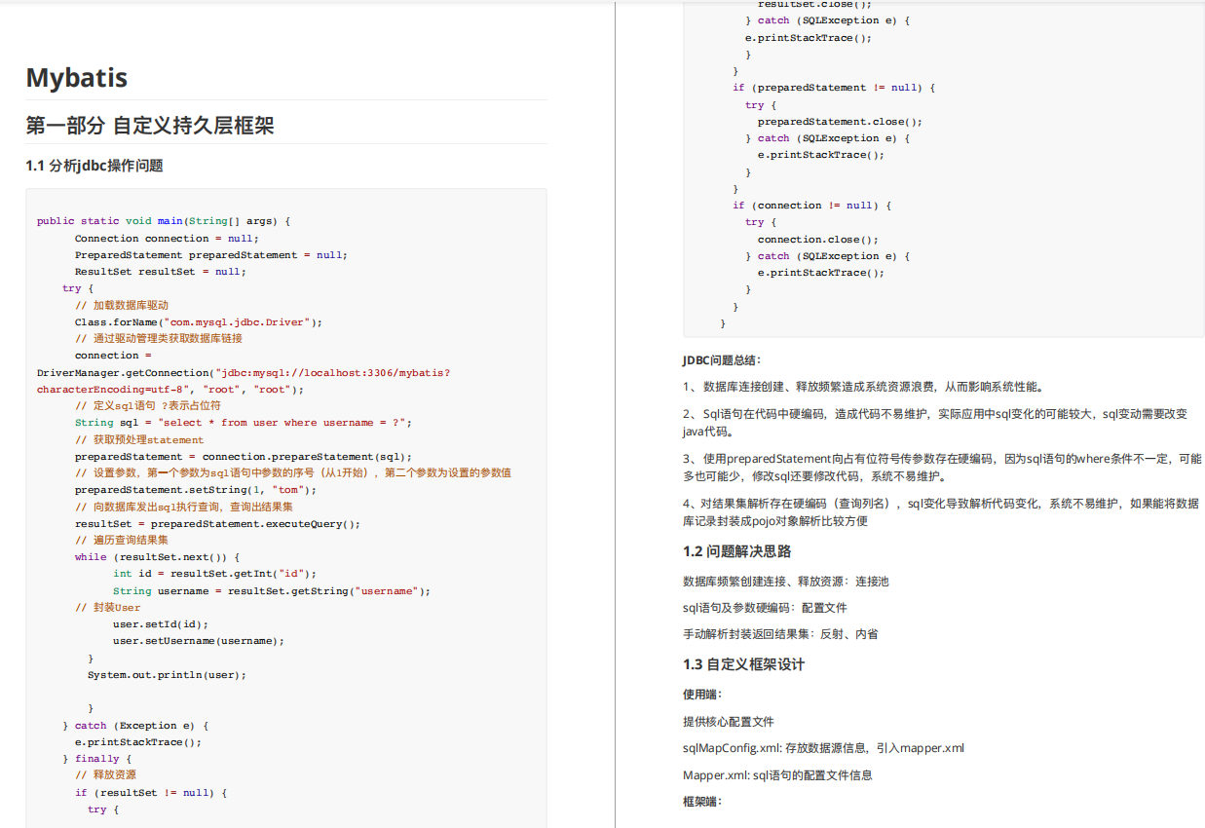This screenshot has width=1205, height=828.
Task: Click the 'Mapper.xml: sql语句的配置文件信息' line
Action: pos(777,775)
